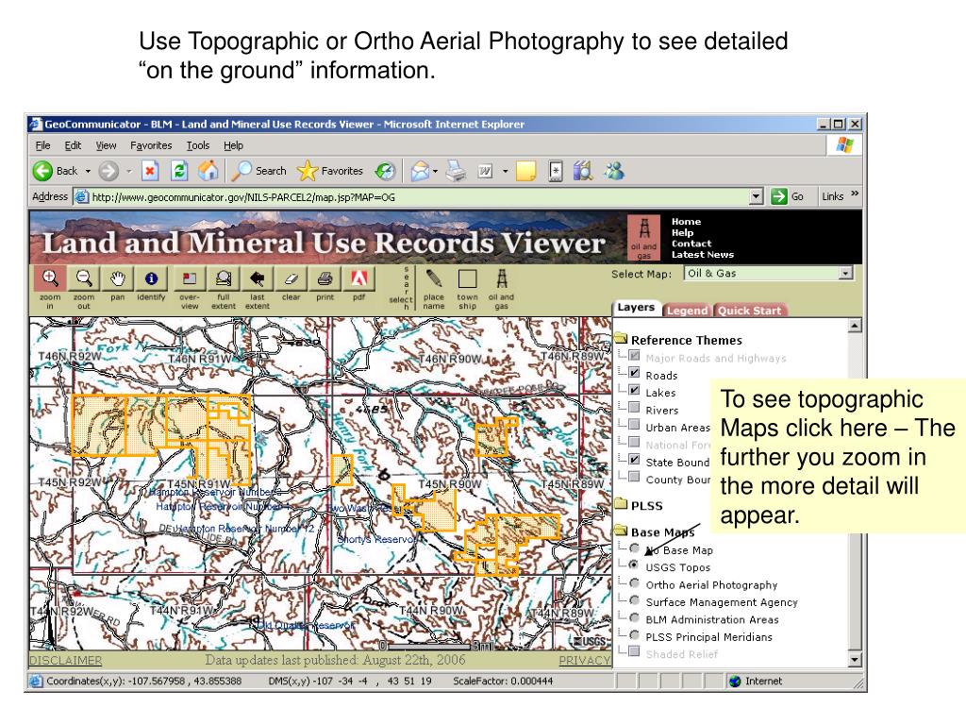Collapse the Reference Themes folder
The image size is (966, 725).
click(621, 338)
